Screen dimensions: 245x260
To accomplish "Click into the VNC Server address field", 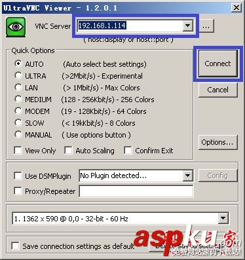I will click(x=130, y=26).
